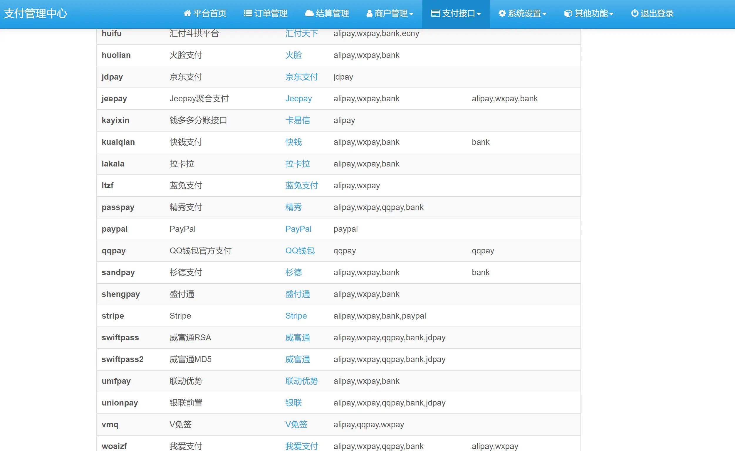
Task: Click the gear icon for 系统设置
Action: click(502, 13)
